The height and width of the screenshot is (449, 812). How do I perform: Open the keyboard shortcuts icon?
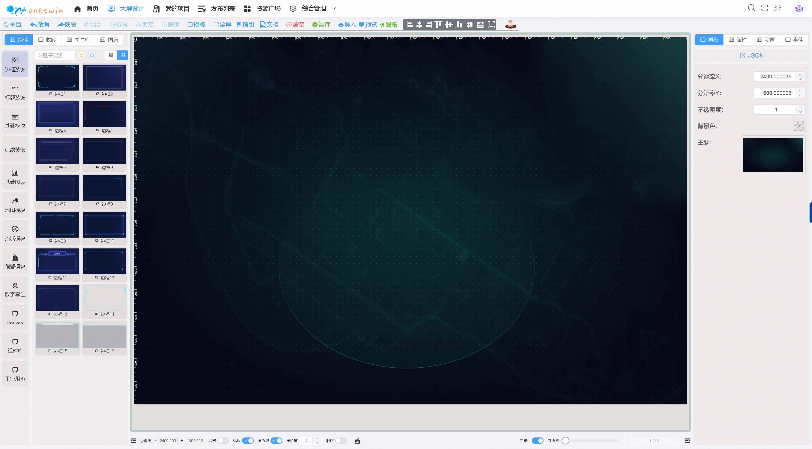(x=357, y=441)
